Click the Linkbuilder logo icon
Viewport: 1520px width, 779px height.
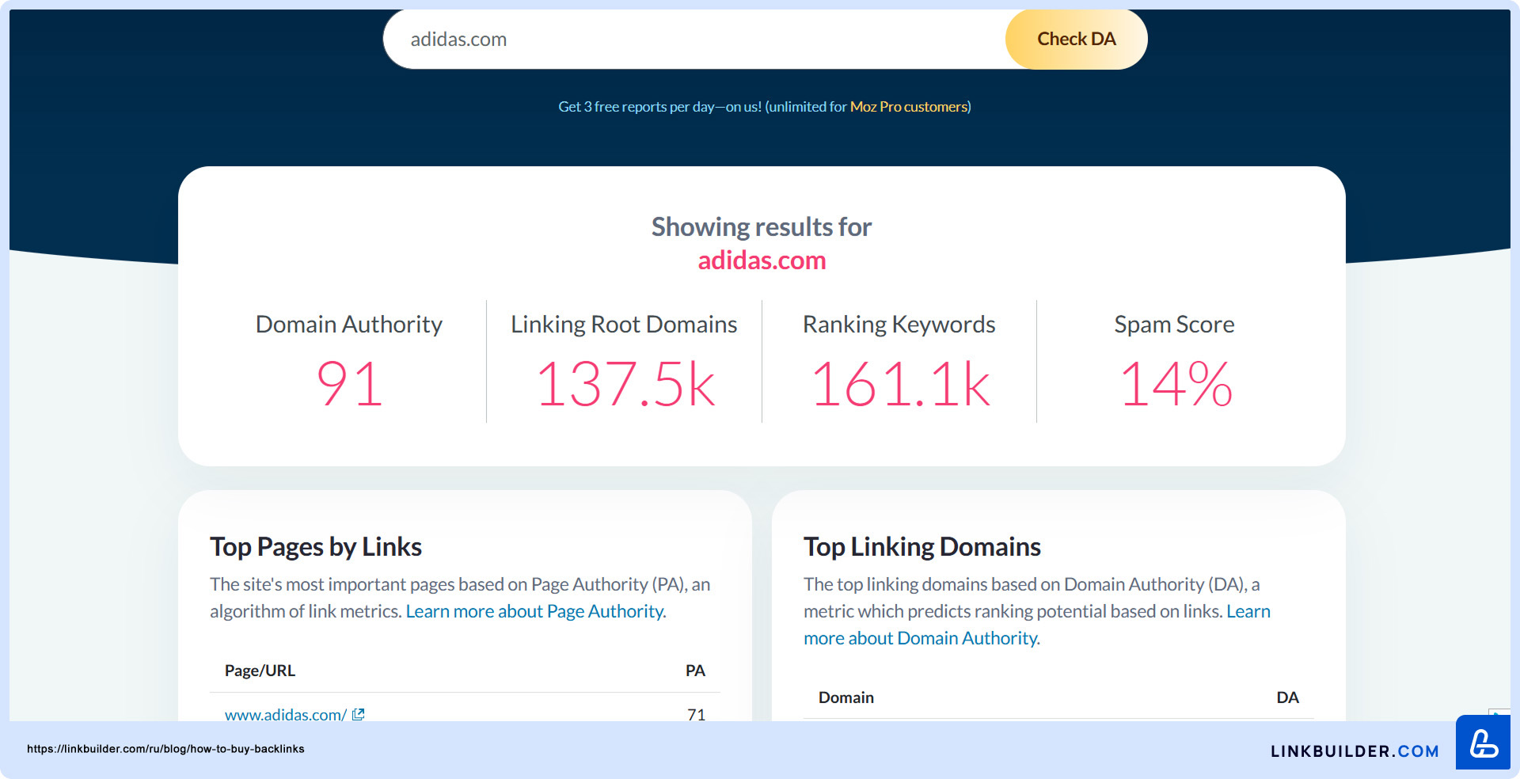click(1483, 743)
